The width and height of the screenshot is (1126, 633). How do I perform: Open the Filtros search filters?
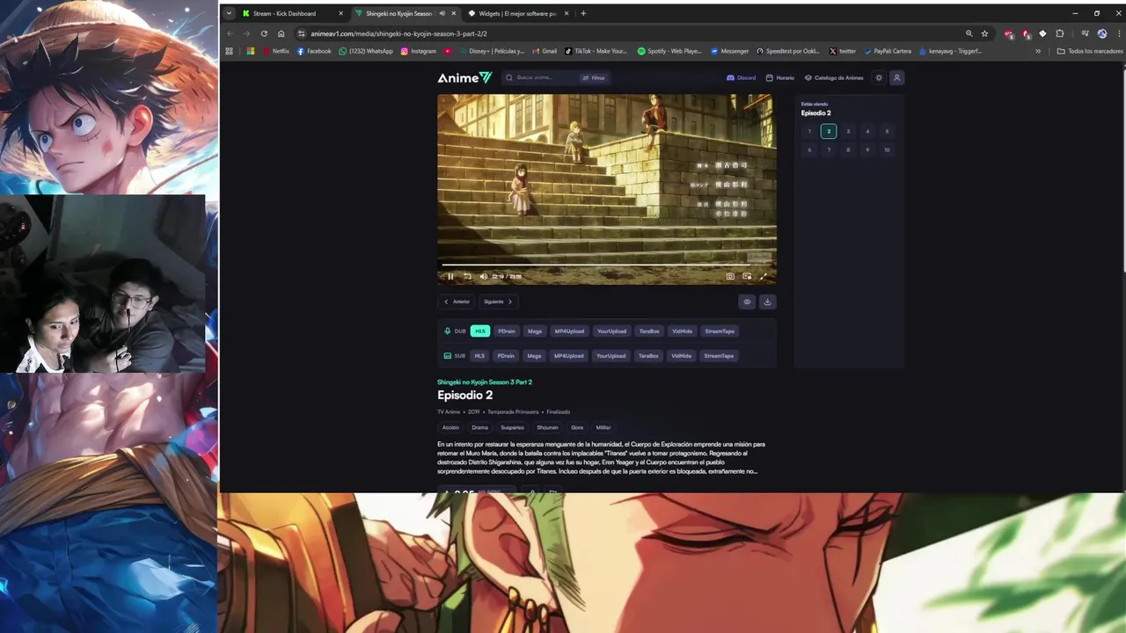594,77
